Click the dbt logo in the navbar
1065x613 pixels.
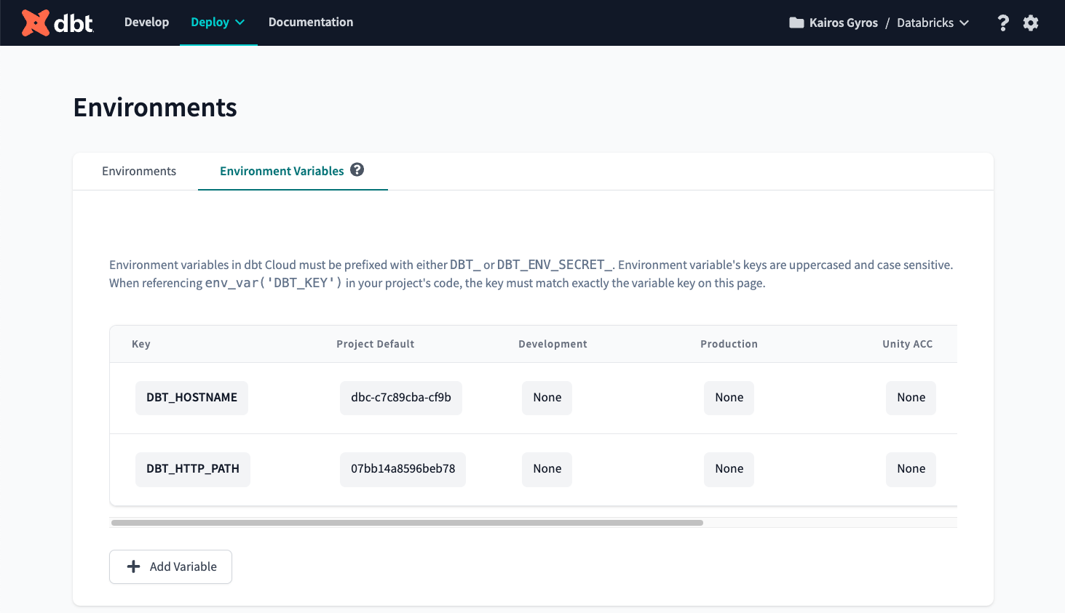pos(58,22)
